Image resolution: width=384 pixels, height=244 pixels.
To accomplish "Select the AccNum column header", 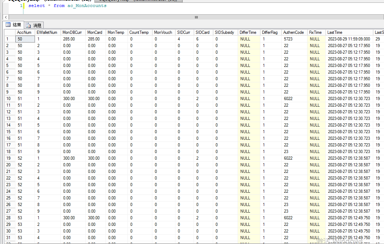I will coord(24,32).
